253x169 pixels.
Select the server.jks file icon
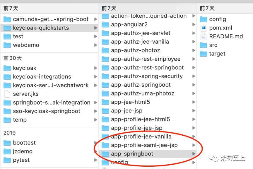click(7, 94)
